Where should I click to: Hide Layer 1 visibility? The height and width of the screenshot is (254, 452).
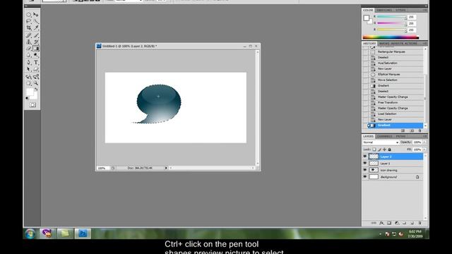pos(365,163)
